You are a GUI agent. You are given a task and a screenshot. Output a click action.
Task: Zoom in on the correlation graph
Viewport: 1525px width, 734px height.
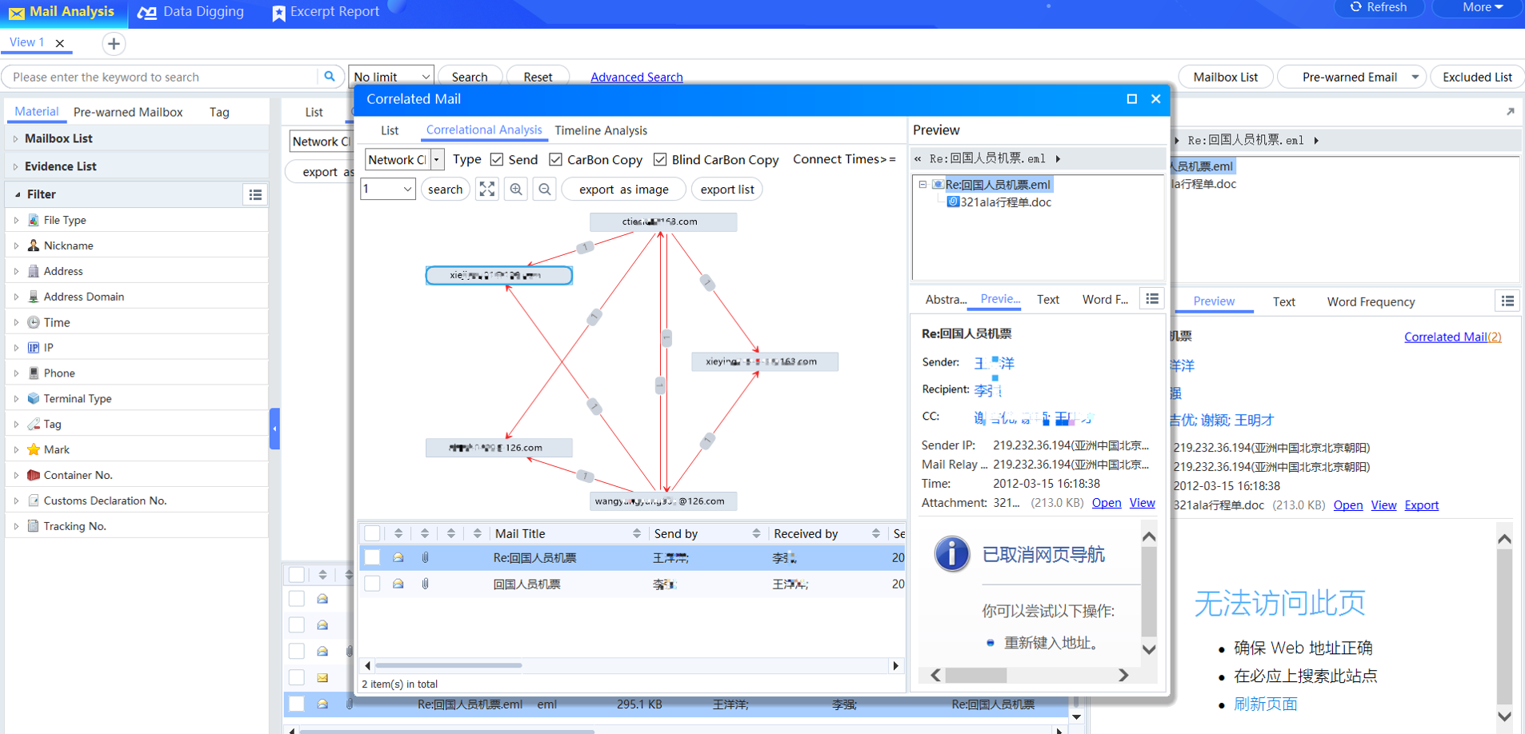pyautogui.click(x=516, y=189)
